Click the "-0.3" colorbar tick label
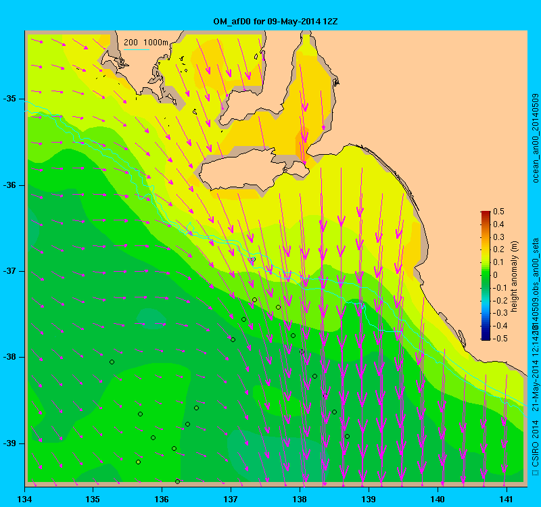The height and width of the screenshot is (507, 541). pos(500,313)
